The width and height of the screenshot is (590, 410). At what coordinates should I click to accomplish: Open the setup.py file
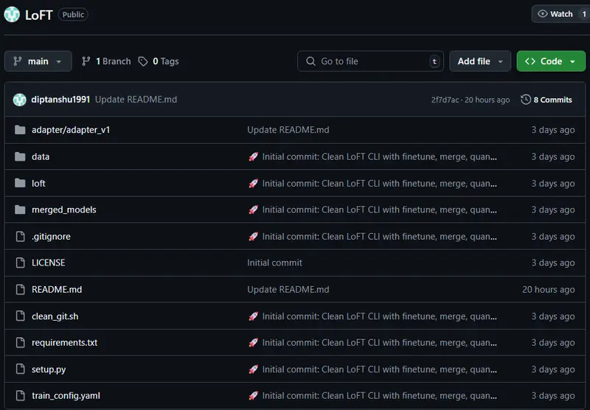[x=49, y=369]
